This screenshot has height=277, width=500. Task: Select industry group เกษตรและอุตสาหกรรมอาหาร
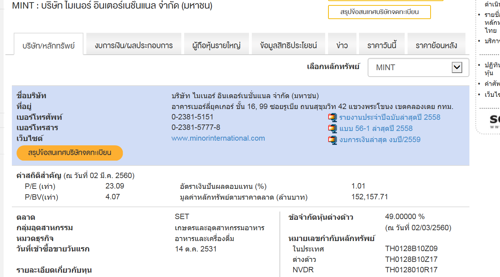coord(220,228)
